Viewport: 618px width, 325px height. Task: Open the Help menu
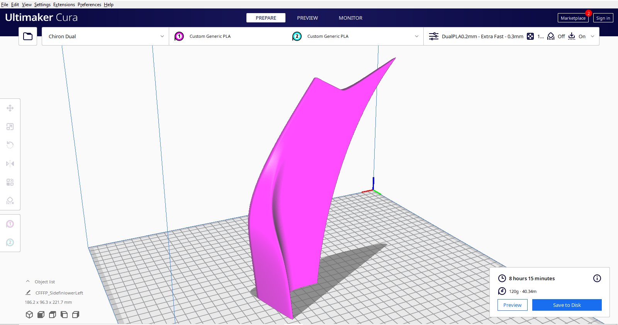(x=109, y=5)
